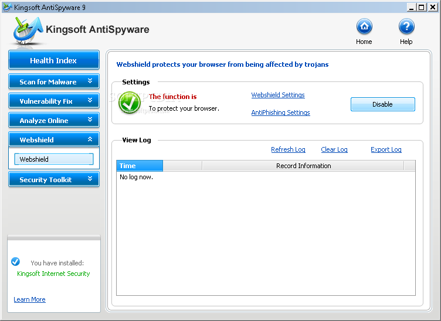Clear the log

coord(334,149)
